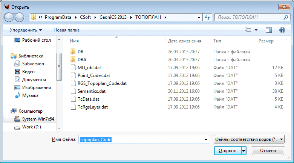The image size is (294, 163).
Task: Refresh the folder view
Action: (207, 17)
